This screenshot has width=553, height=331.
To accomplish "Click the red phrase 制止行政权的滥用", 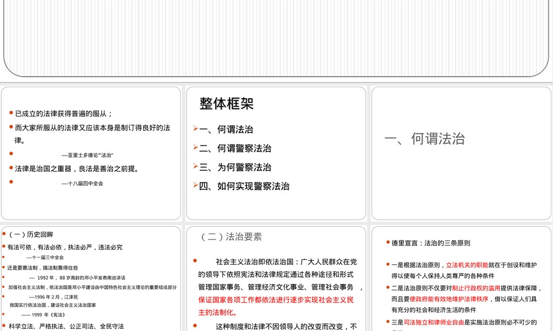I will [x=476, y=288].
